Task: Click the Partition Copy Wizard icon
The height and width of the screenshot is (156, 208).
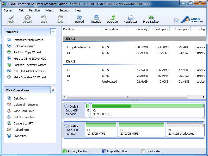Action: [x=9, y=52]
